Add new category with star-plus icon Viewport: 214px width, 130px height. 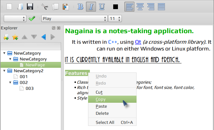[x=15, y=37]
